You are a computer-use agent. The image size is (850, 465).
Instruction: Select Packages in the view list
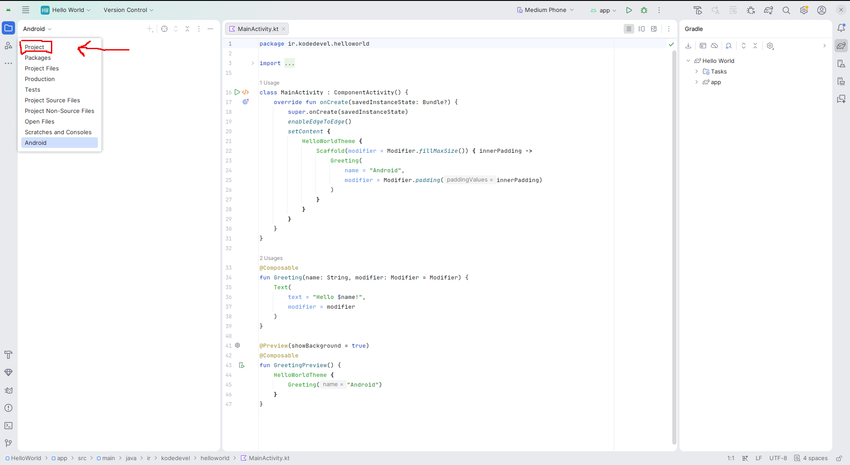[38, 58]
